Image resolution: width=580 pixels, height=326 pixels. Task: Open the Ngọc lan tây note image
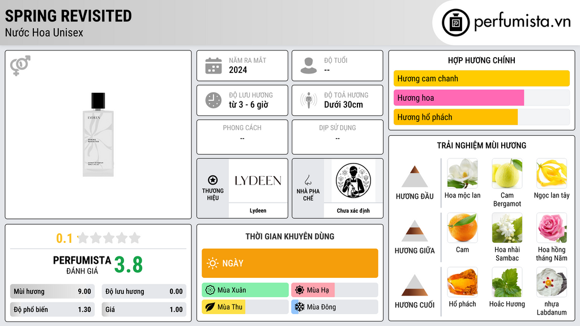click(552, 173)
